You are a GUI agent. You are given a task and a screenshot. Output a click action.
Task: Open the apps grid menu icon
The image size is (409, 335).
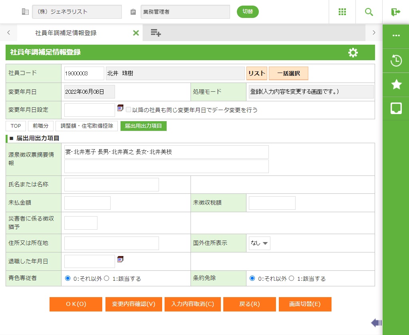pos(342,12)
